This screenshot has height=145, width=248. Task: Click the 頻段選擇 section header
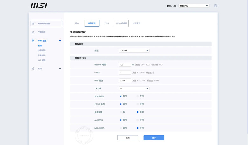[x=141, y=44]
